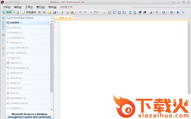
Task: Click the undo arrow icon
Action: (x=80, y=12)
